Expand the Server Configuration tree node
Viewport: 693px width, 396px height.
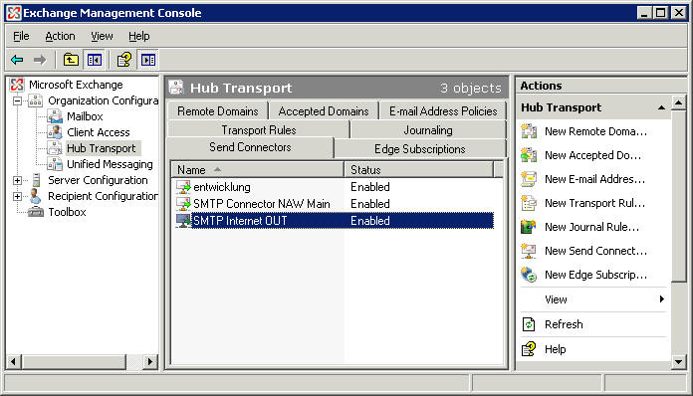17,180
